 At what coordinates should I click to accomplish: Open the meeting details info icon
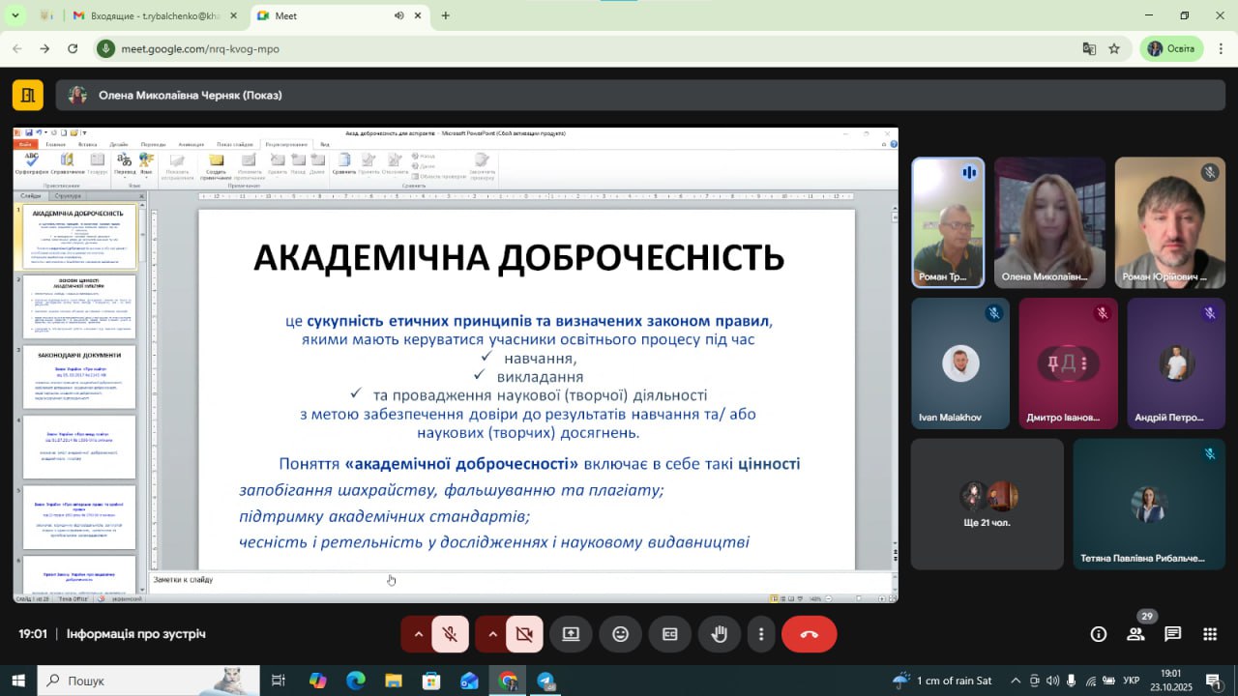pyautogui.click(x=1099, y=634)
